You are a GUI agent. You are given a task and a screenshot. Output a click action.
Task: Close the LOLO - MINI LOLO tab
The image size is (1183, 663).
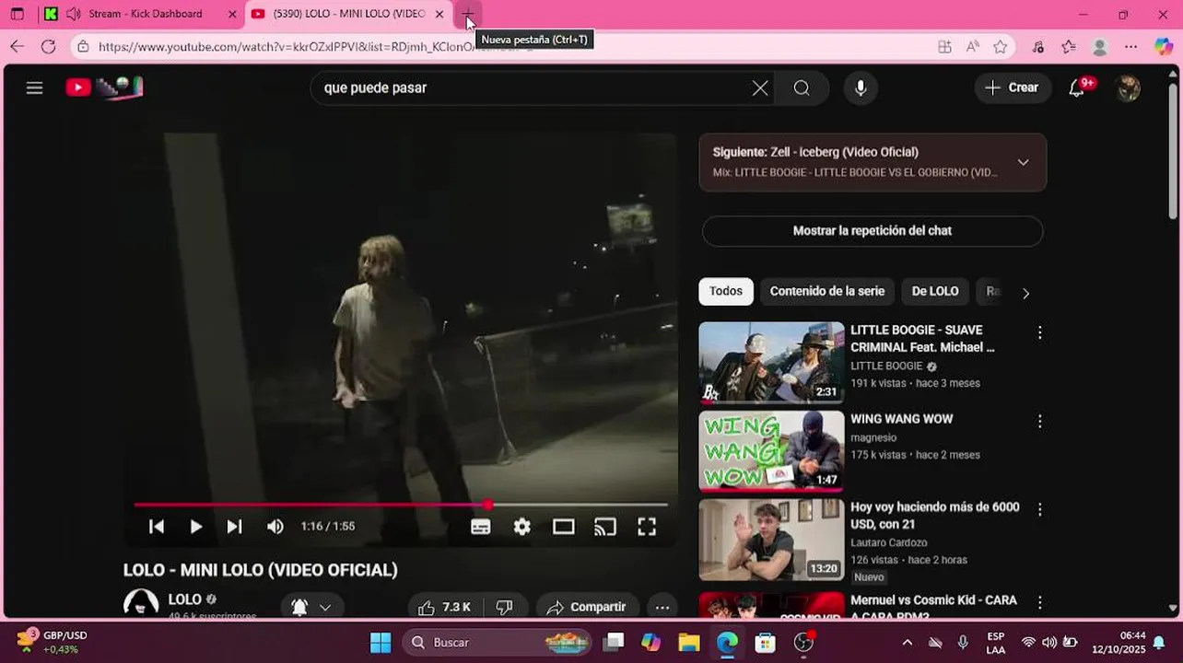pyautogui.click(x=439, y=14)
